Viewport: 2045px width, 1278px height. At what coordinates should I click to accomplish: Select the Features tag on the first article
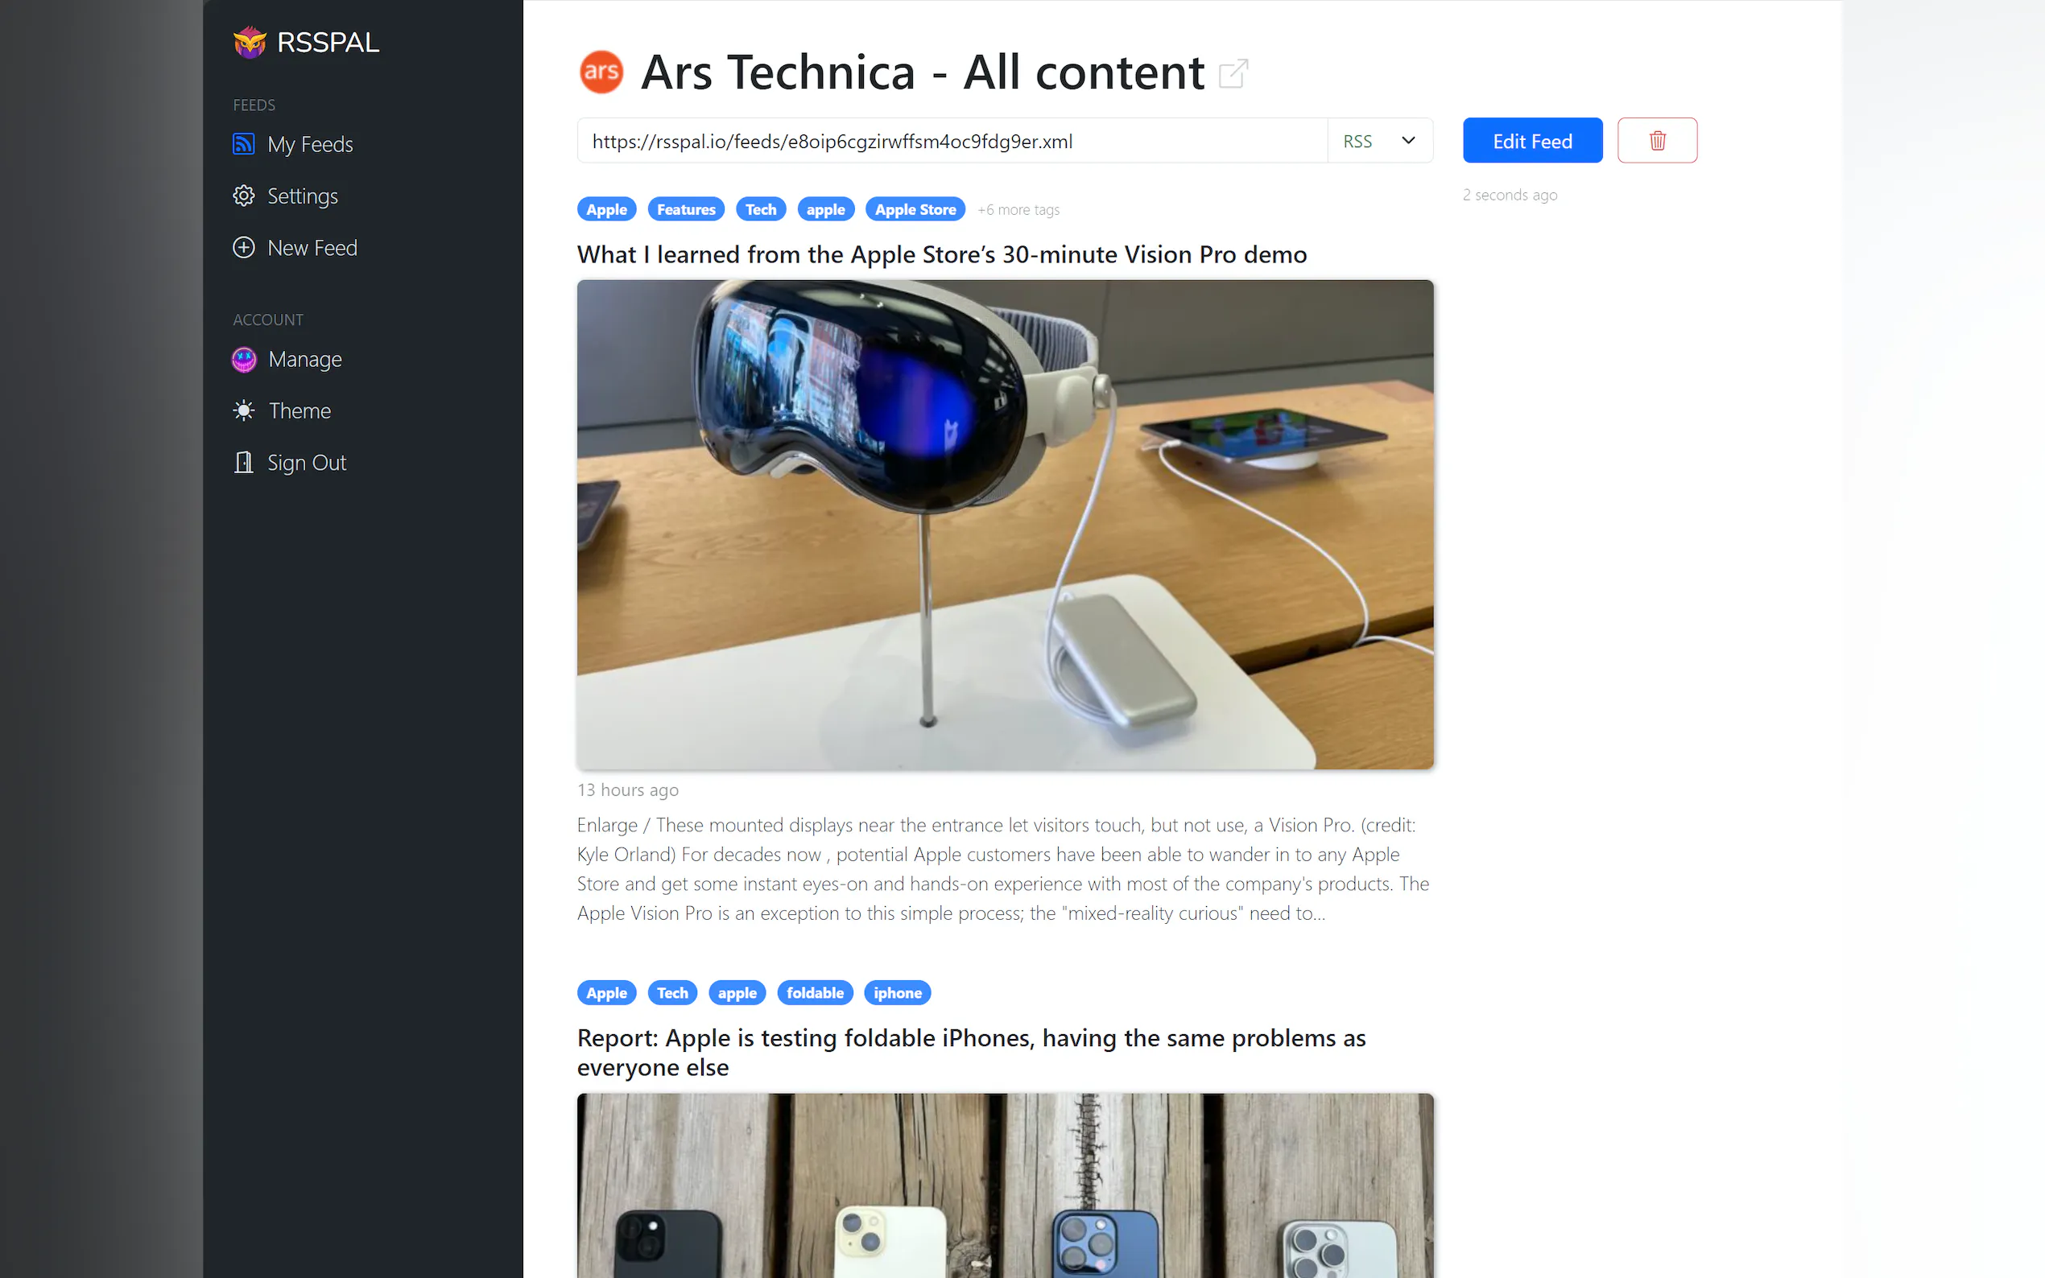click(686, 209)
